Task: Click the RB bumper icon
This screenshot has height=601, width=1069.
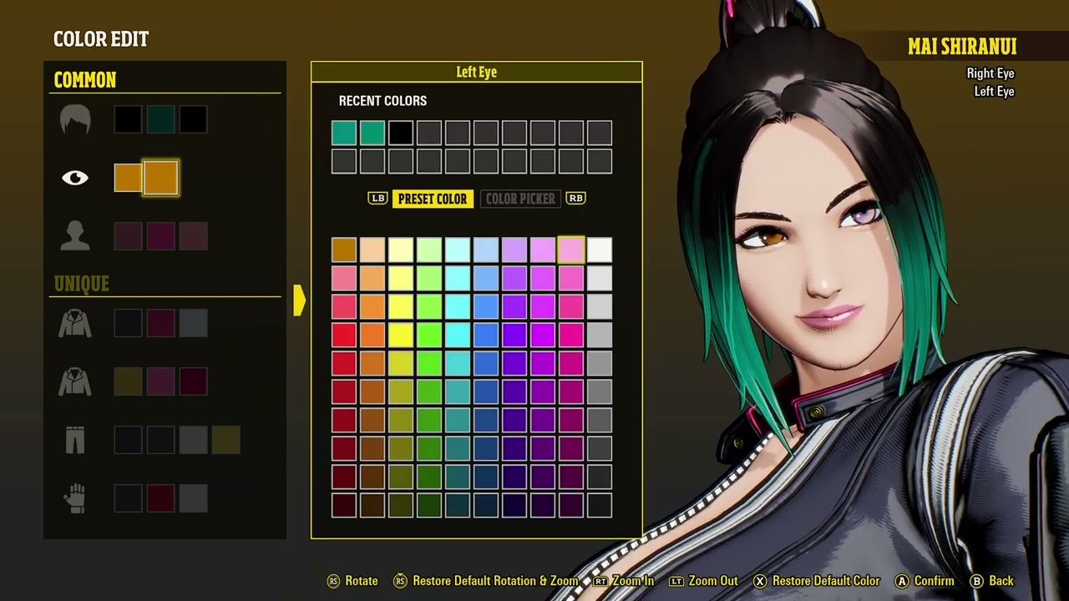Action: (575, 199)
